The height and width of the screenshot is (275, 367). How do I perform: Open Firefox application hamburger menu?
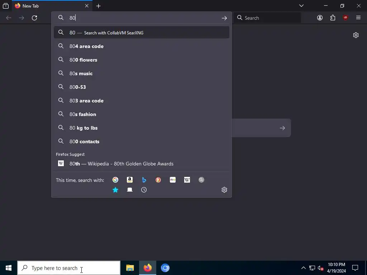point(358,18)
